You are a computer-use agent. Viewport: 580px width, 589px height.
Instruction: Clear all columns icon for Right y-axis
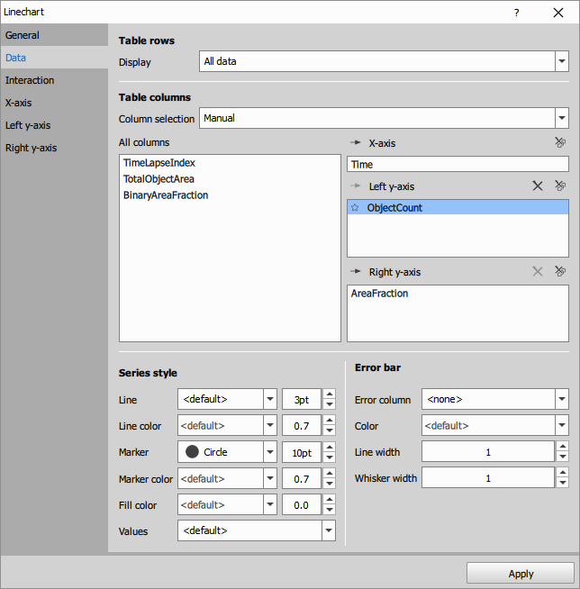tap(560, 271)
